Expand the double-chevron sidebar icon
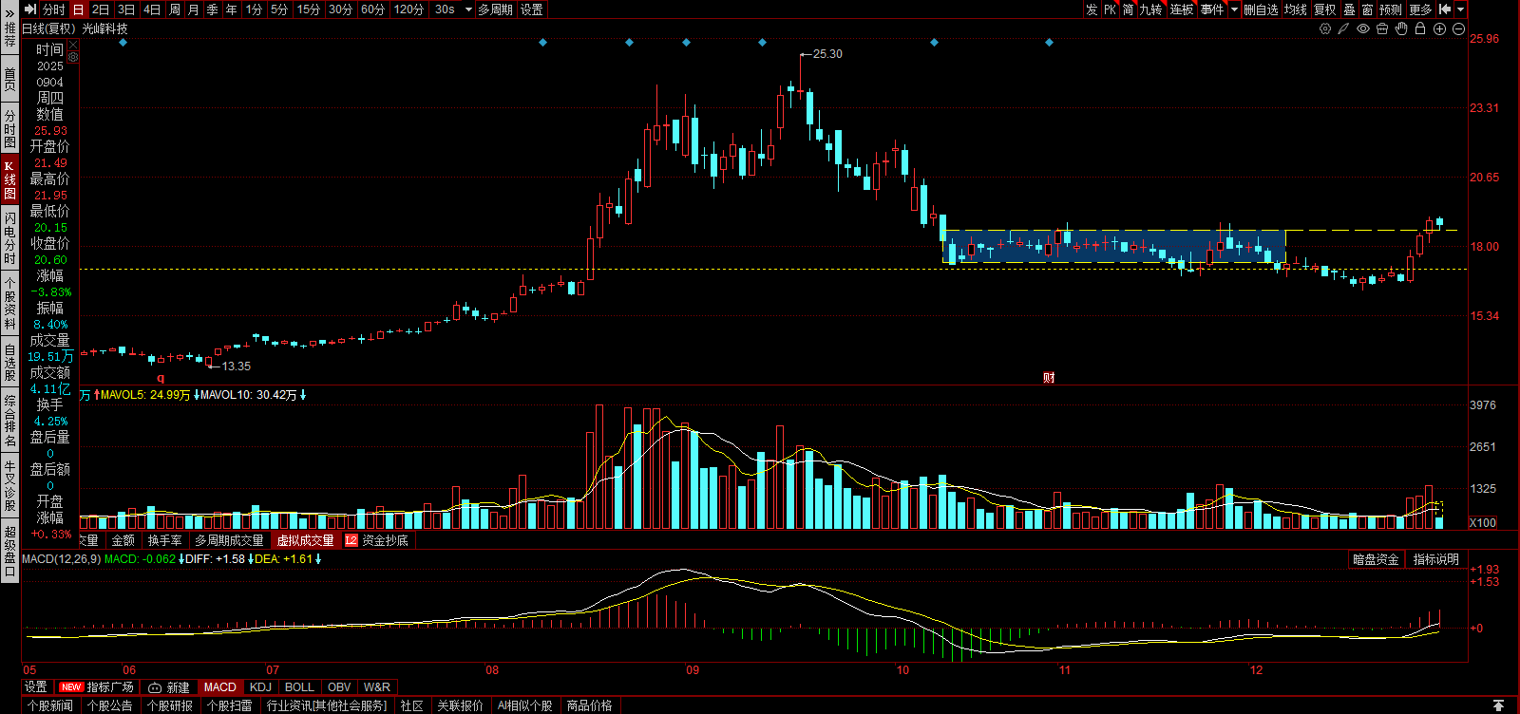The image size is (1520, 714). 9,13
